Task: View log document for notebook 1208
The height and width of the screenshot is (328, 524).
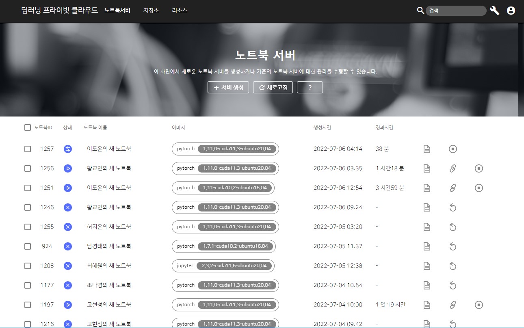Action: (427, 266)
